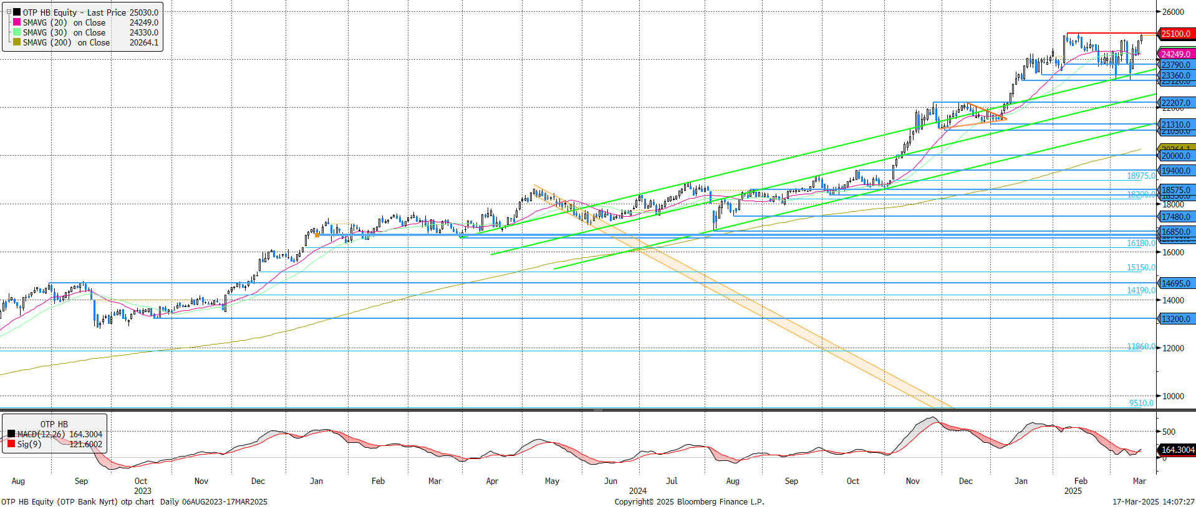Screen dimensions: 1196x507
Task: Click the 17-Mar-2025 14:07:27 timestamp
Action: (1153, 501)
